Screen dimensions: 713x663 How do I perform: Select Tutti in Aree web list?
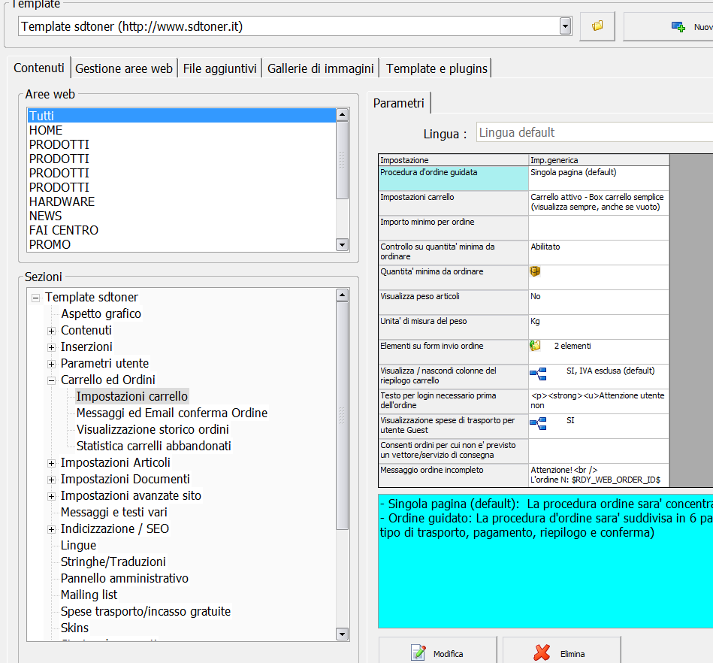tap(181, 116)
